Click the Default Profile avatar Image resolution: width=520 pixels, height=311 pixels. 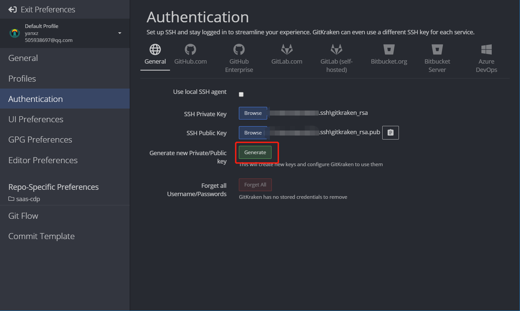click(15, 33)
